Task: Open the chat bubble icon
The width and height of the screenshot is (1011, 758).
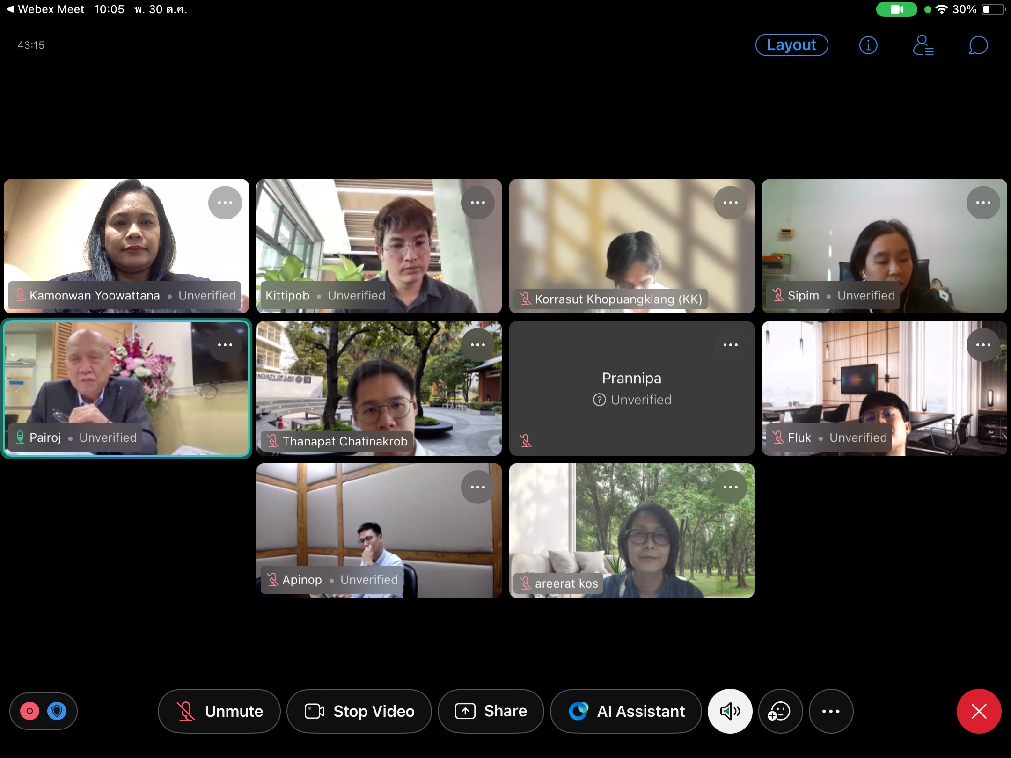Action: click(x=978, y=45)
